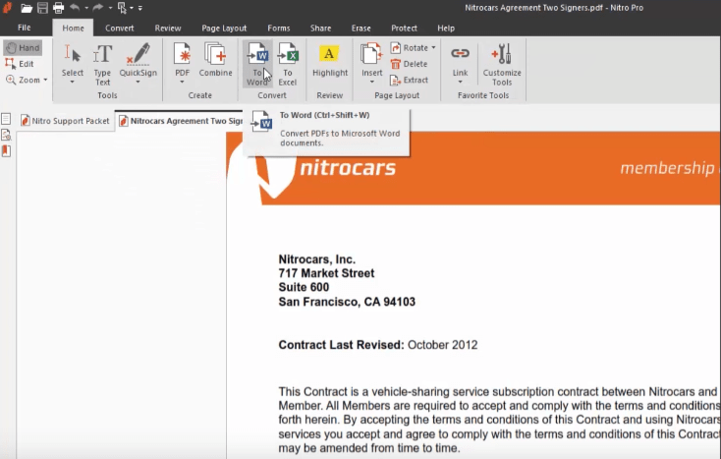Open redo history dropdown arrow
Viewport: 721px width, 459px height.
pos(110,8)
